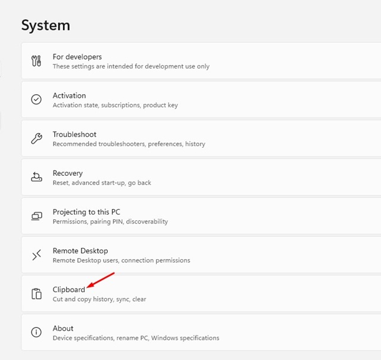This screenshot has height=360, width=381.
Task: Open the About page
Action: click(63, 328)
